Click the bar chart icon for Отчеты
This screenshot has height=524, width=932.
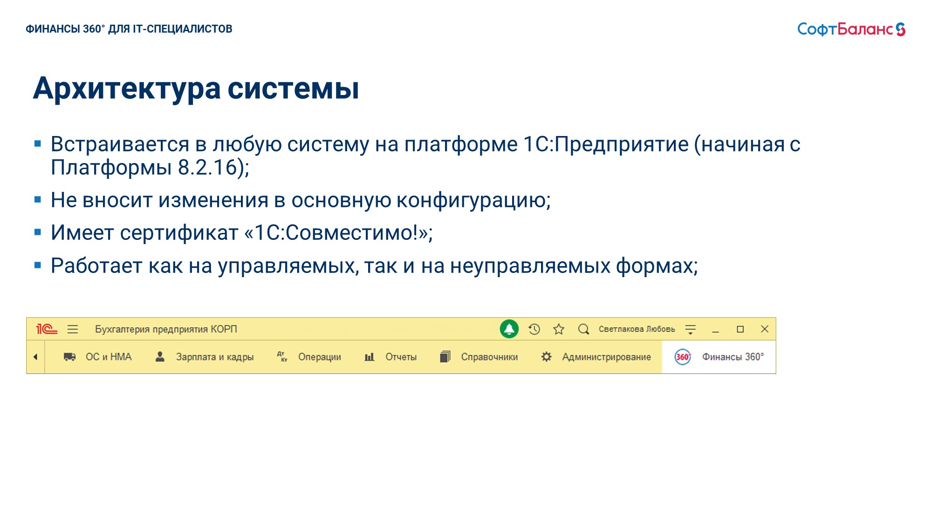pos(370,357)
